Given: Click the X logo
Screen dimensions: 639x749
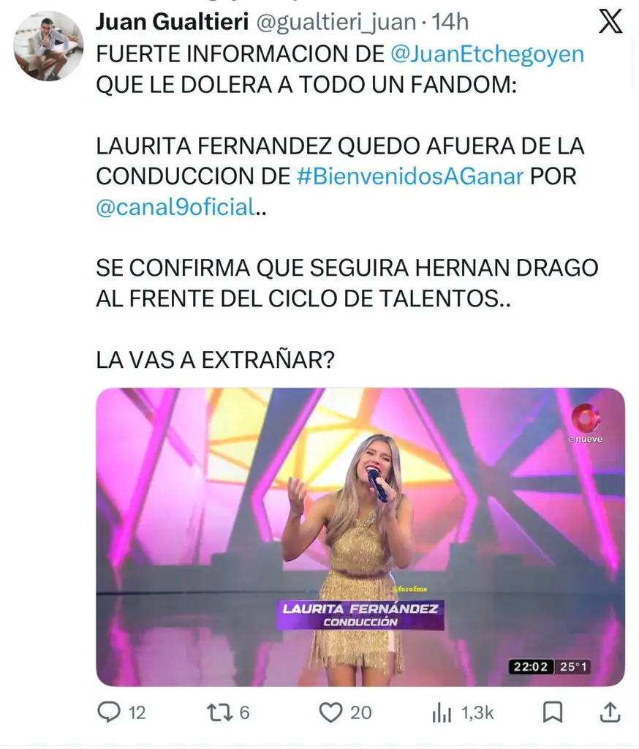Looking at the screenshot, I should tap(610, 21).
